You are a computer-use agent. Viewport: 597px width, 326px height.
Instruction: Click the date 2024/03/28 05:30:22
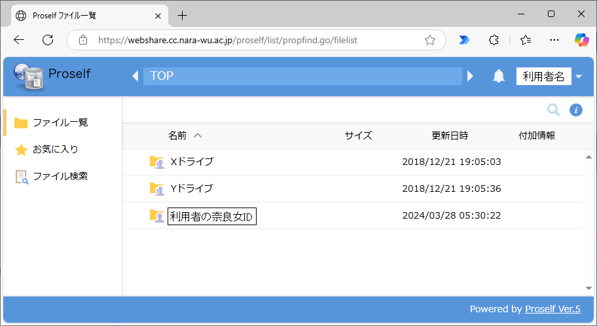452,215
